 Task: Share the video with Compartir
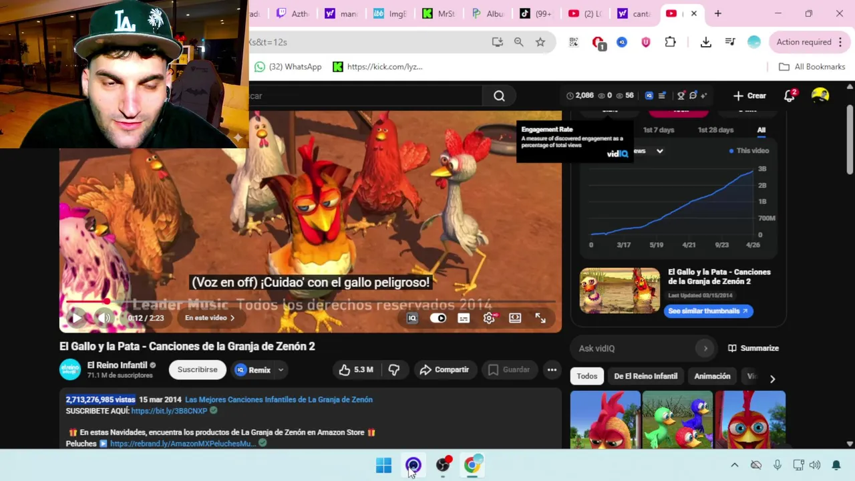444,369
